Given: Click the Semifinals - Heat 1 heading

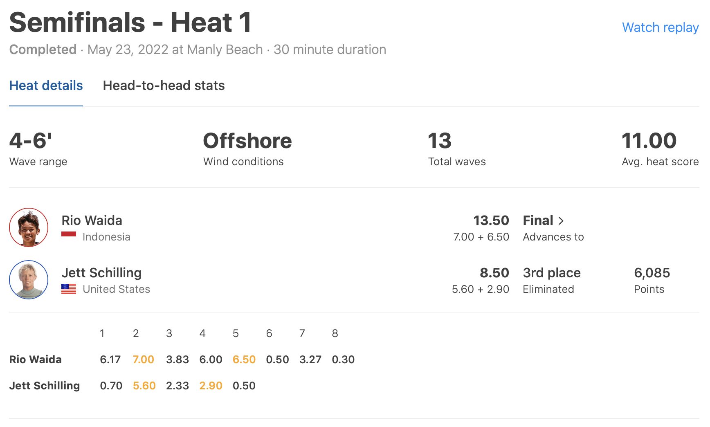Looking at the screenshot, I should point(130,22).
